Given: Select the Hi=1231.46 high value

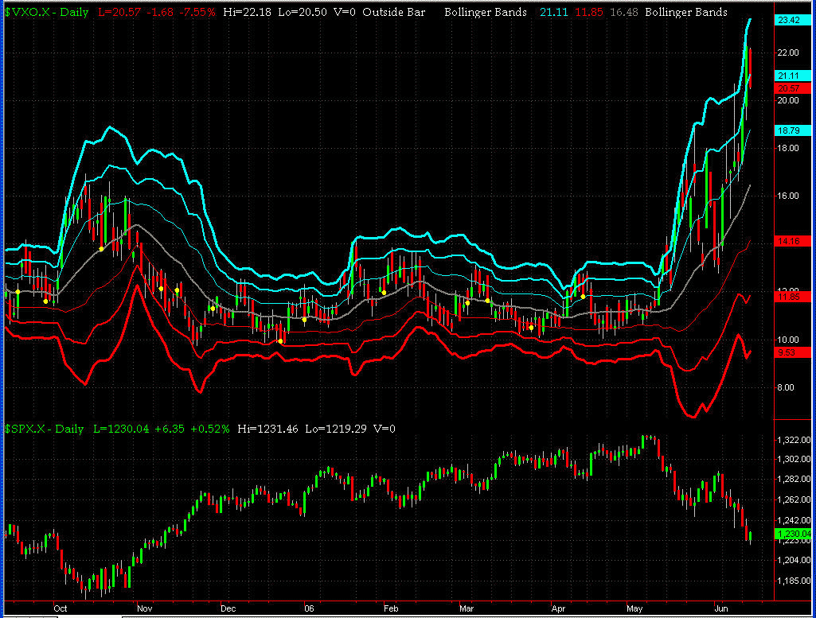Looking at the screenshot, I should point(267,429).
